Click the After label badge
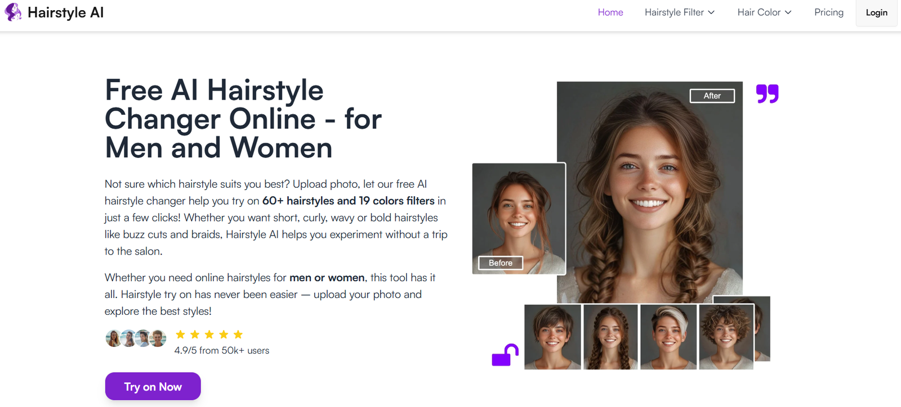Image resolution: width=901 pixels, height=407 pixels. (712, 96)
